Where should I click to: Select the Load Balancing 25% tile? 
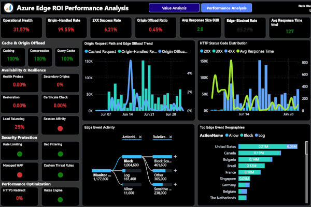[x=20, y=125]
